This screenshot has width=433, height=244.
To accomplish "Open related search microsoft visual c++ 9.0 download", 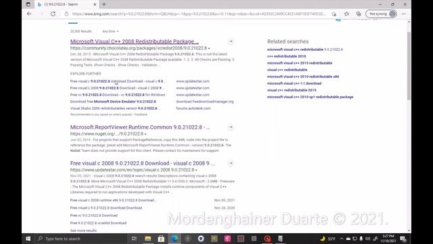I will tap(294, 83).
